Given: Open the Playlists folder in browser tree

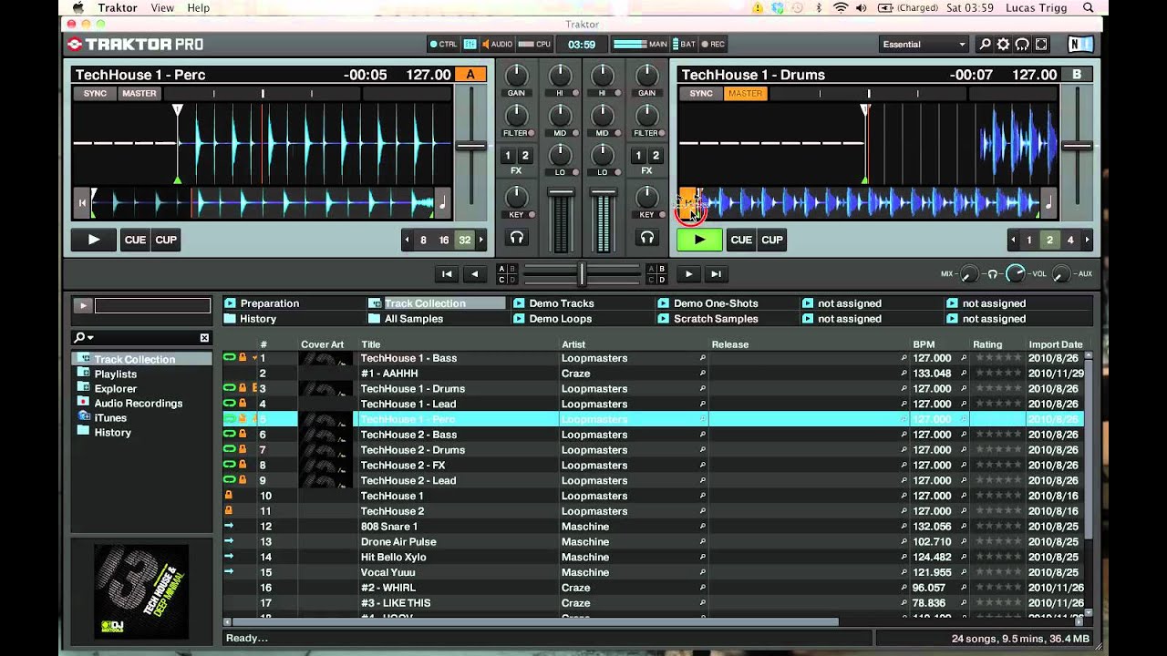Looking at the screenshot, I should [115, 374].
